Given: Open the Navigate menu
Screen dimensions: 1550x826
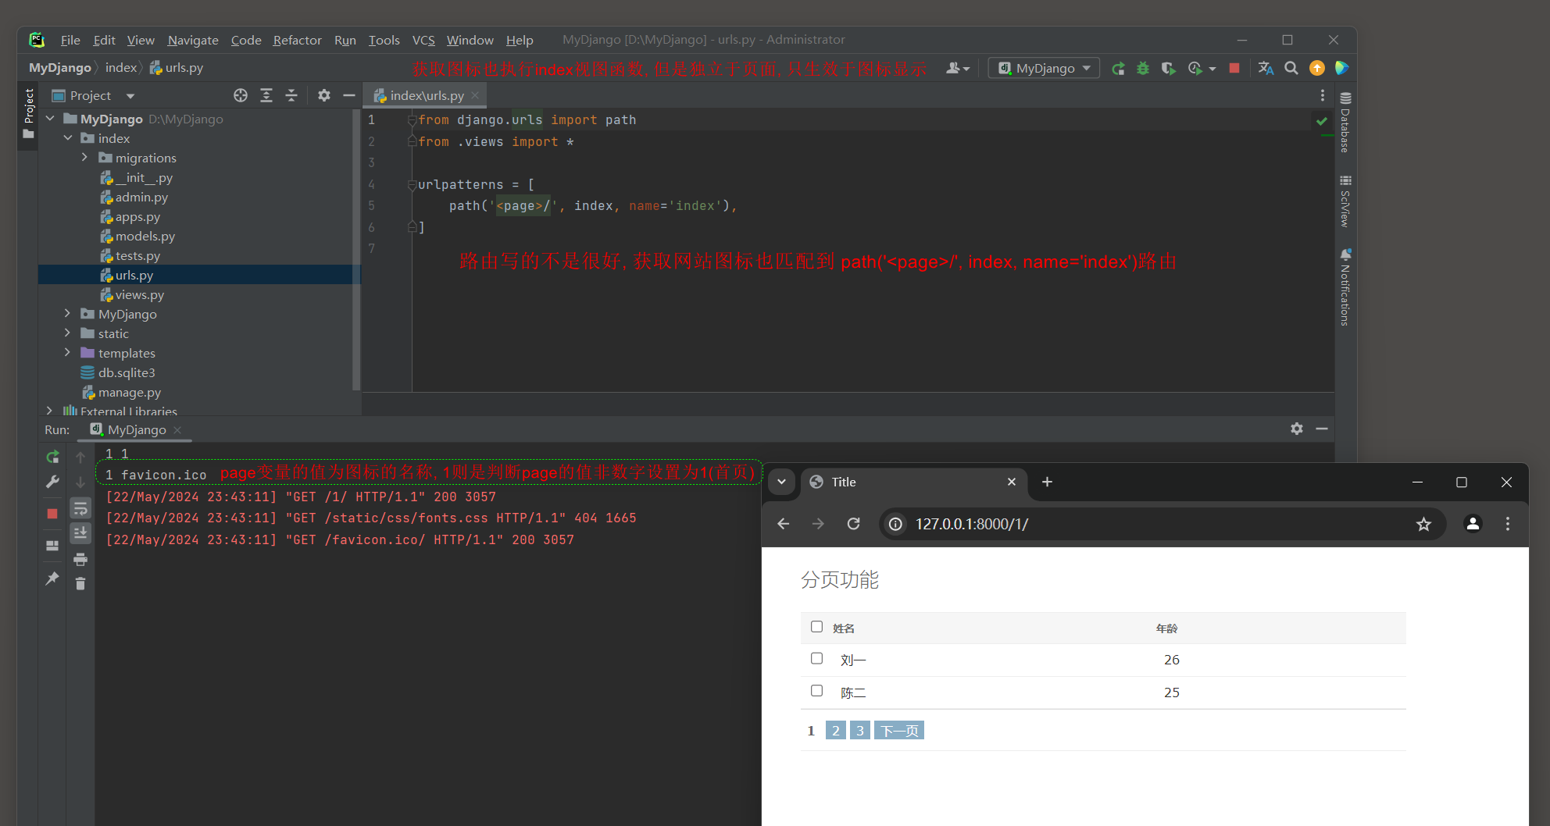Looking at the screenshot, I should (193, 40).
